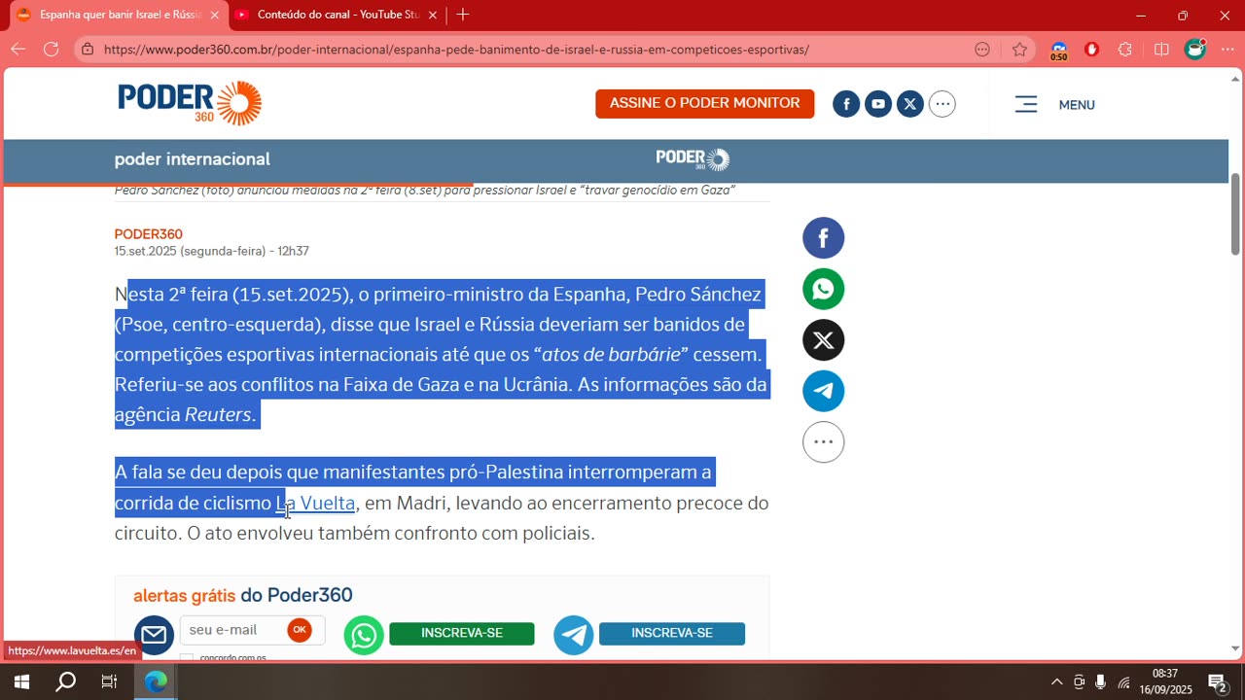Screen dimensions: 1245x700
Task: Share article on Facebook sidebar button
Action: 823,238
